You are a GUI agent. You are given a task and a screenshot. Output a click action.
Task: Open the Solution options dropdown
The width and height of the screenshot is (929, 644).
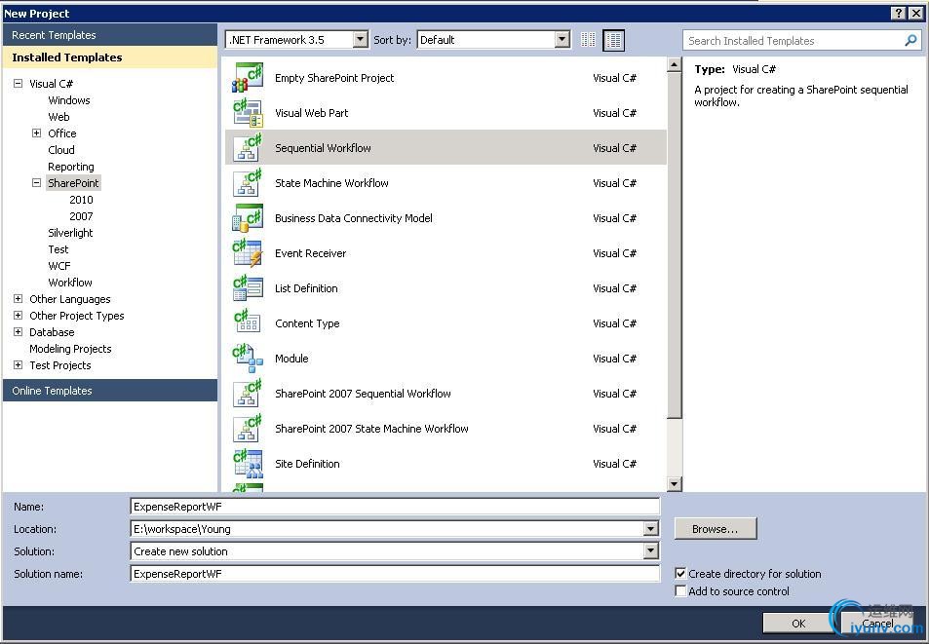[650, 551]
